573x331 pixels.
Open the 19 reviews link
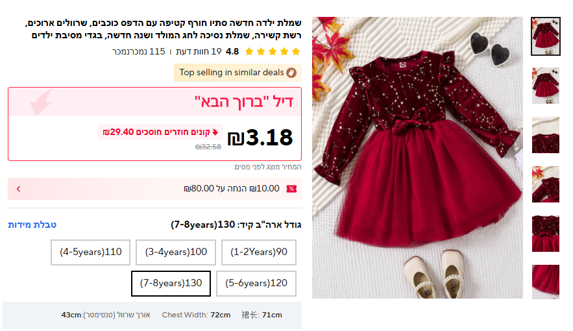click(x=199, y=51)
